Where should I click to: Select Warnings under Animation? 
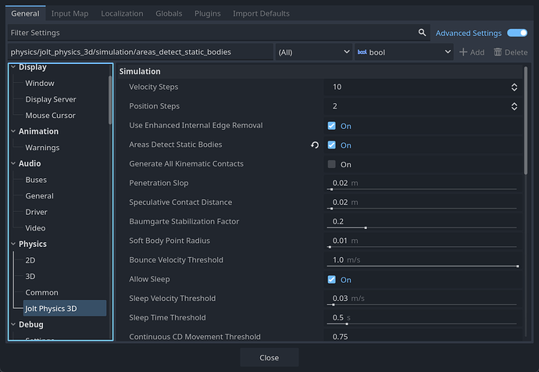coord(42,148)
